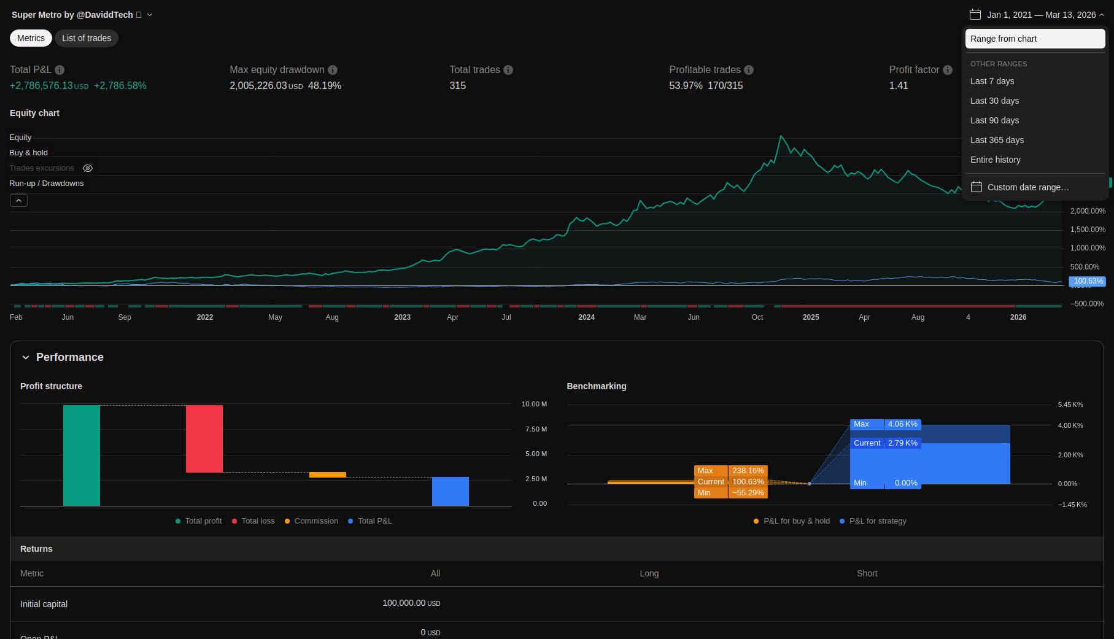Click the info icon beside Total P&L

click(60, 70)
